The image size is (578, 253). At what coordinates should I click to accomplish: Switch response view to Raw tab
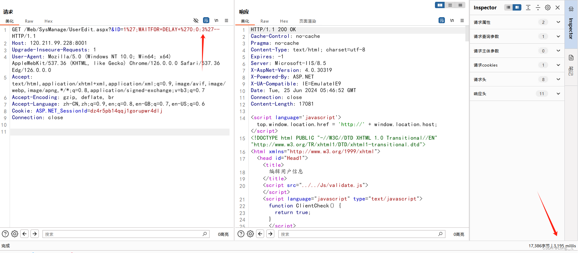[265, 21]
